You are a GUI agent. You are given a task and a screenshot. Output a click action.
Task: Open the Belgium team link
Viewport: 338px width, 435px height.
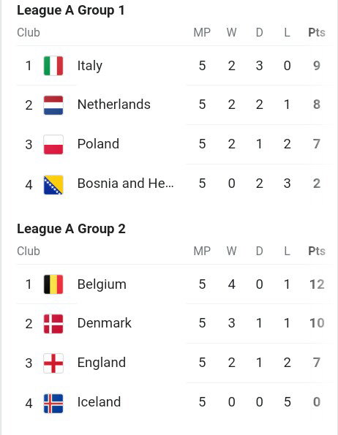pyautogui.click(x=102, y=284)
